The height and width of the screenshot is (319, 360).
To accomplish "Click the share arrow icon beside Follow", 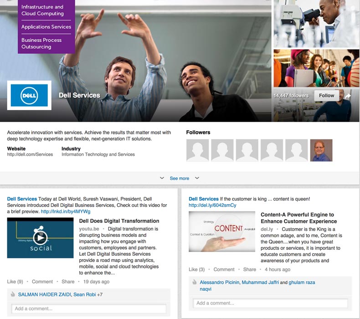I will tap(348, 96).
